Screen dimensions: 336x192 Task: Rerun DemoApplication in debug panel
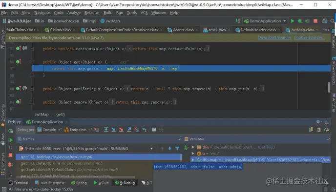click(11, 131)
